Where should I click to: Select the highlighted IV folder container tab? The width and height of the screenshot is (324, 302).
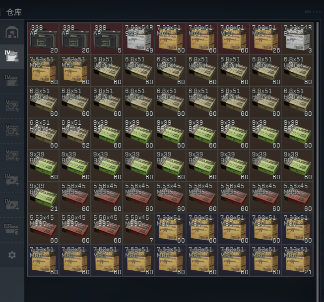tap(12, 56)
